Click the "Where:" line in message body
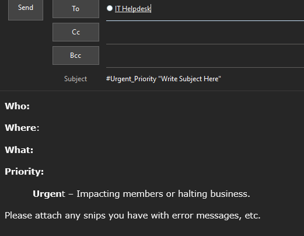Screen dimensions: 304x236 pos(22,128)
